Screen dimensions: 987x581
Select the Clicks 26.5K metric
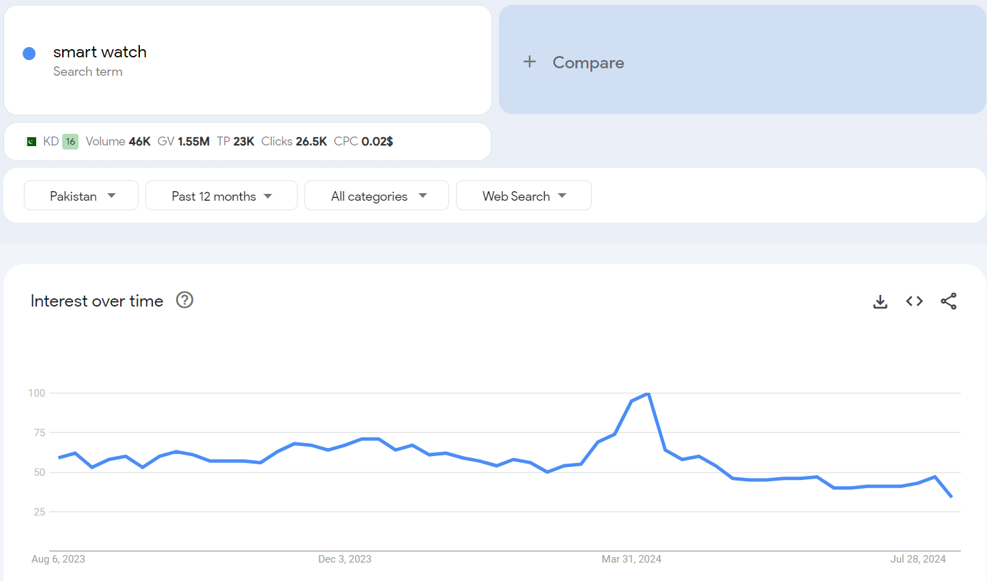point(294,141)
